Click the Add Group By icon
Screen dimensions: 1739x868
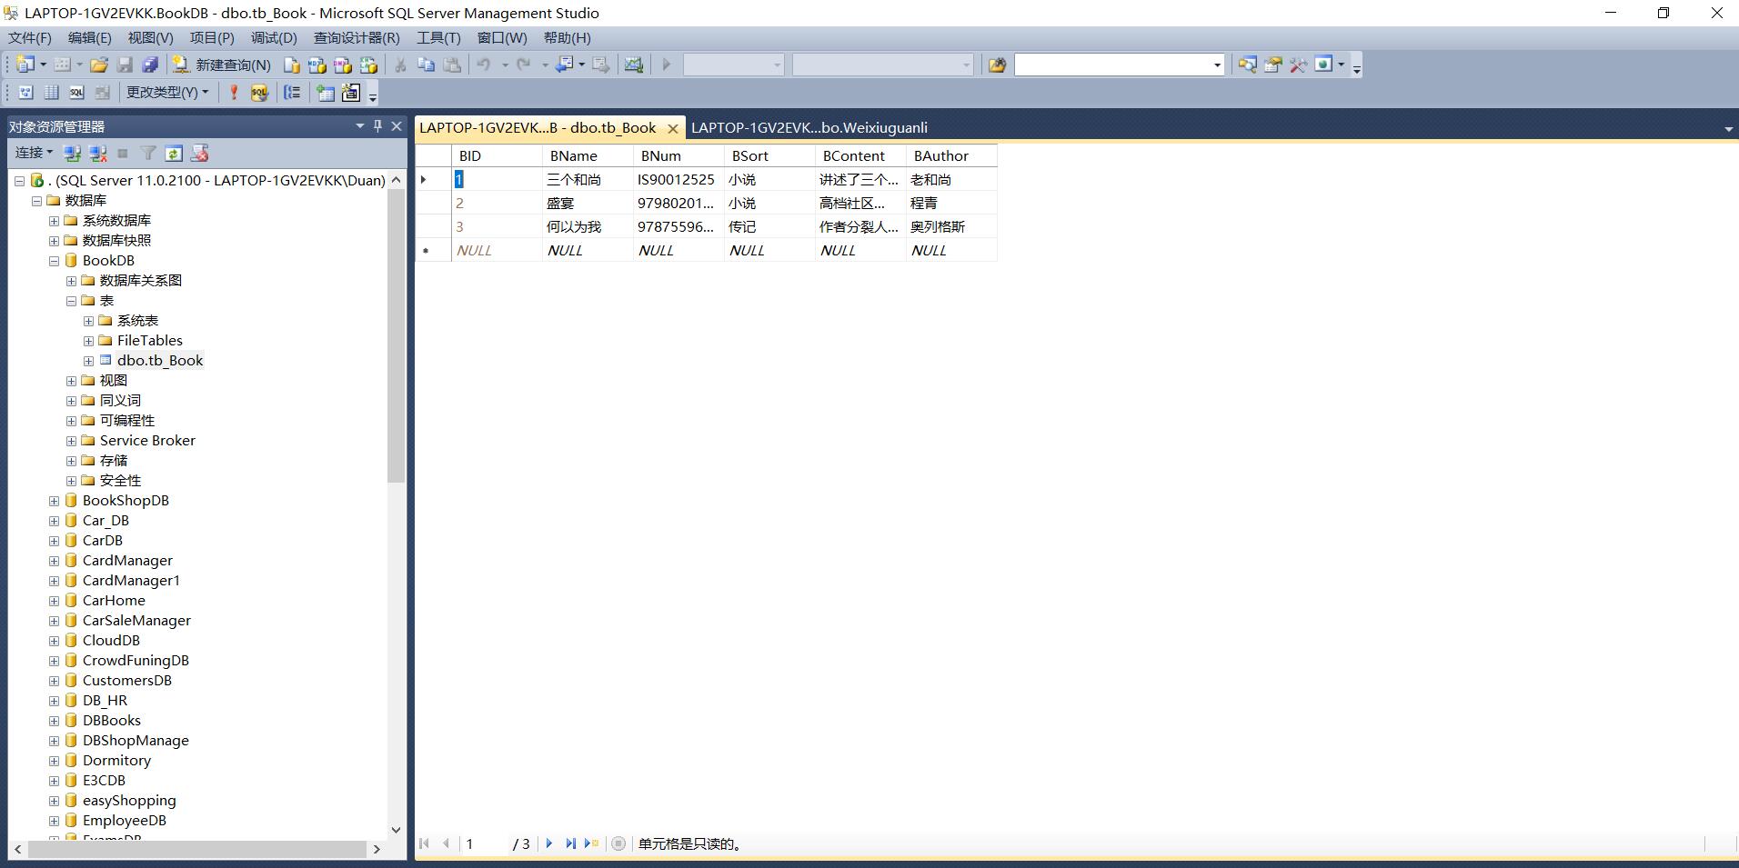pyautogui.click(x=292, y=92)
